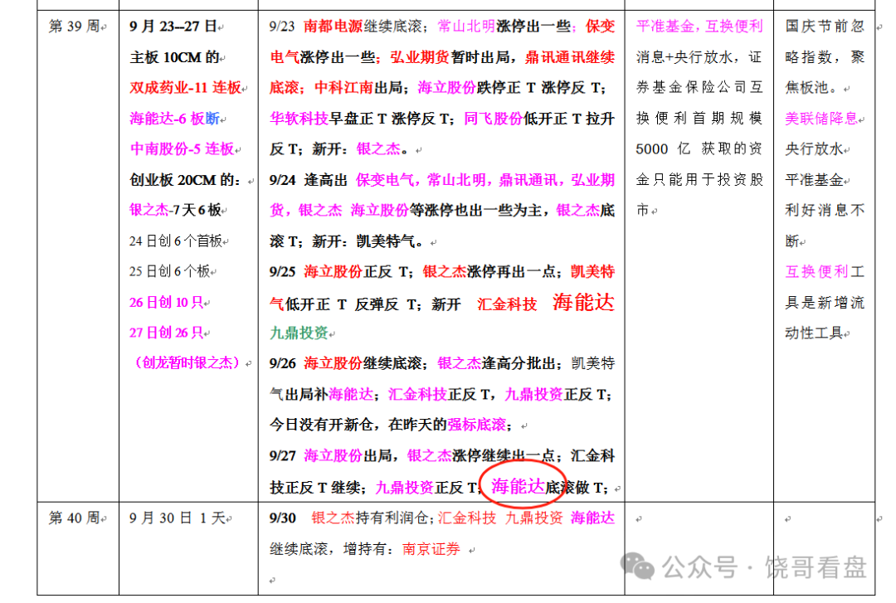Select the text "动性工具"
This screenshot has width=896, height=603.
click(x=814, y=333)
